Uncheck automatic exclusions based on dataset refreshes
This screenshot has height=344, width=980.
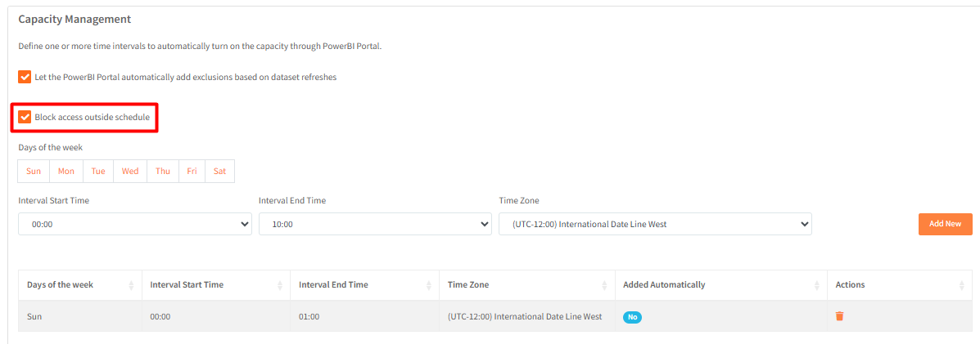click(25, 77)
